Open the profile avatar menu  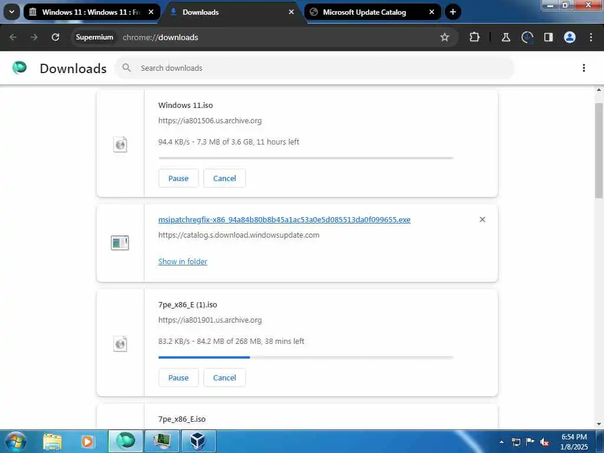(x=570, y=37)
